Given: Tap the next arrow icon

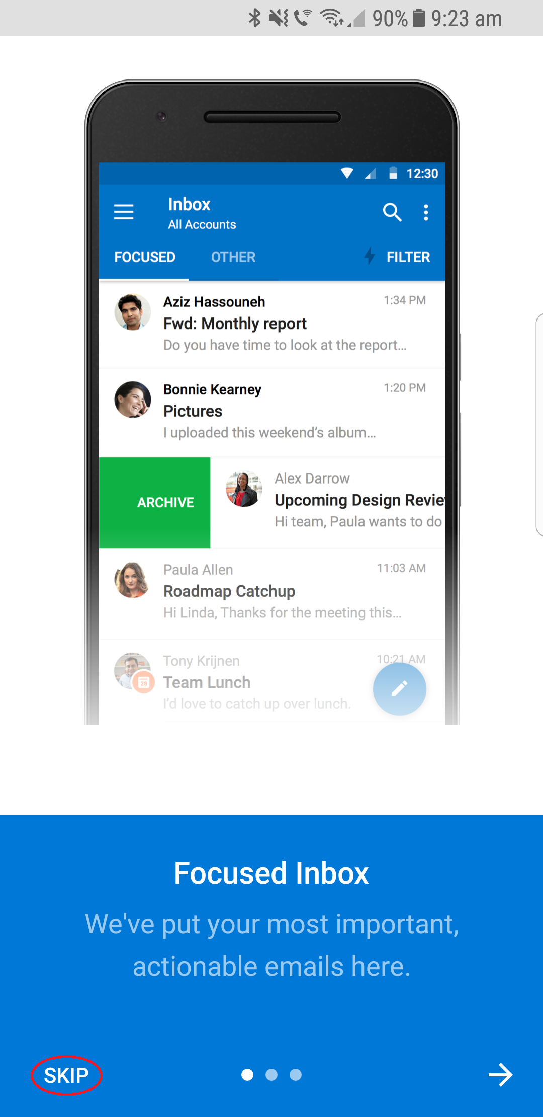Looking at the screenshot, I should [x=500, y=1075].
